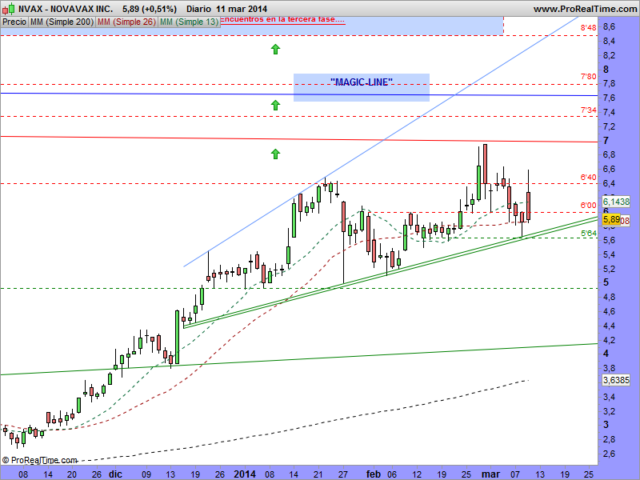The height and width of the screenshot is (480, 640).
Task: Click the 09 date label on the time axis
Action: 146,474
